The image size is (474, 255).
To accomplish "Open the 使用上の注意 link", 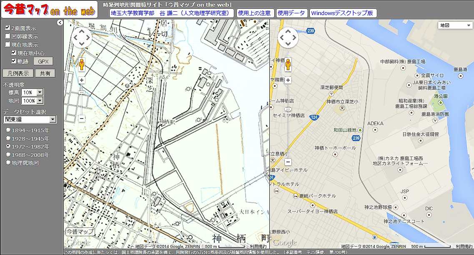I will (x=255, y=13).
